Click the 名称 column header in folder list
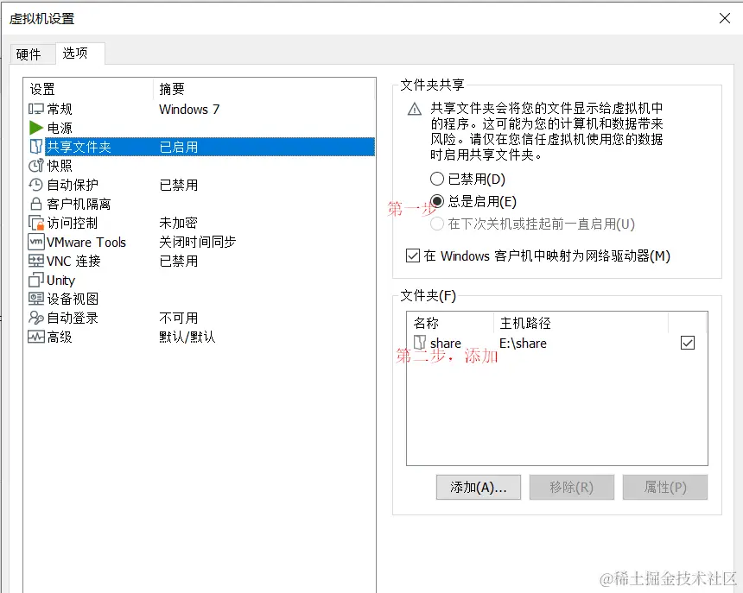Image resolution: width=743 pixels, height=593 pixels. pyautogui.click(x=426, y=323)
